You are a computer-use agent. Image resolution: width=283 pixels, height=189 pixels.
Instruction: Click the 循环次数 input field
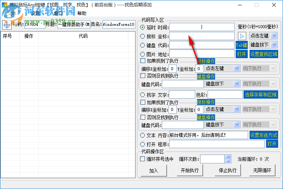tap(212, 159)
